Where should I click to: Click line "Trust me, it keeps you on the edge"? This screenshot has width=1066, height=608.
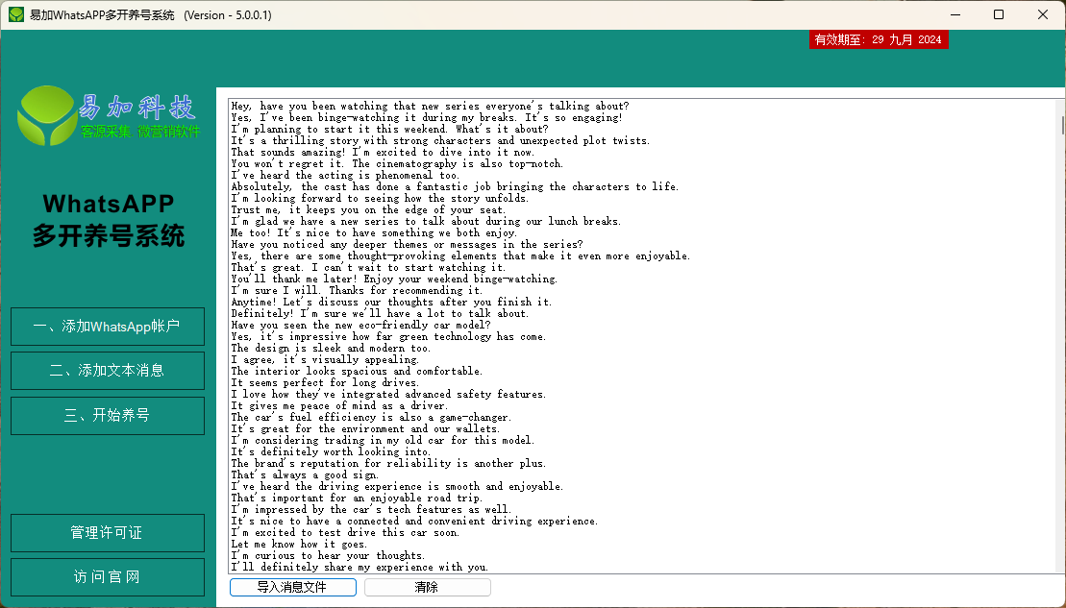click(x=368, y=210)
